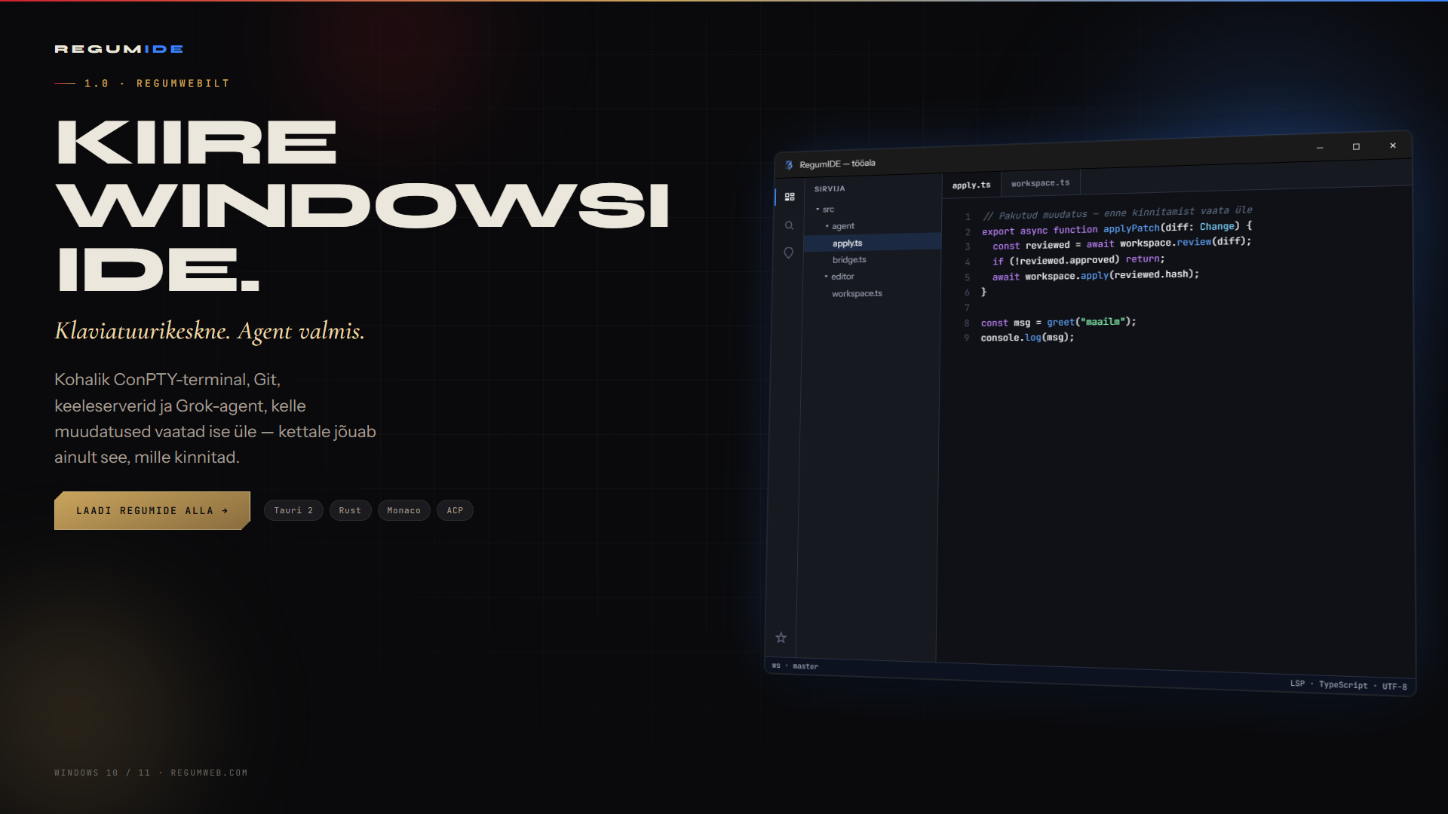The width and height of the screenshot is (1448, 814).
Task: Open the search magnifier in the sidebar
Action: point(789,225)
